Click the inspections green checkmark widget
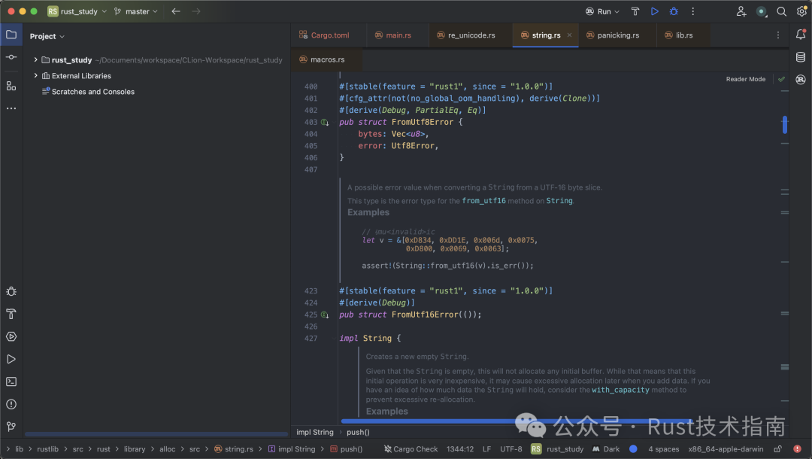This screenshot has width=812, height=459. (x=781, y=79)
